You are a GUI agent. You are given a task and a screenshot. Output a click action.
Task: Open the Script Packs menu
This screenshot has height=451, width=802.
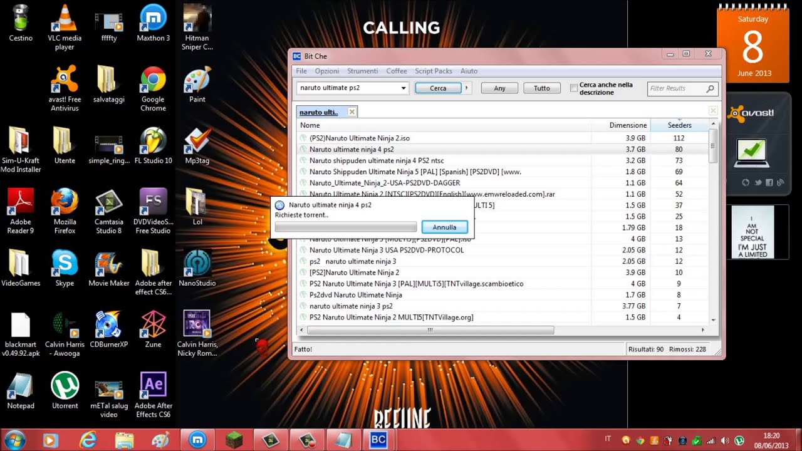[x=434, y=71]
